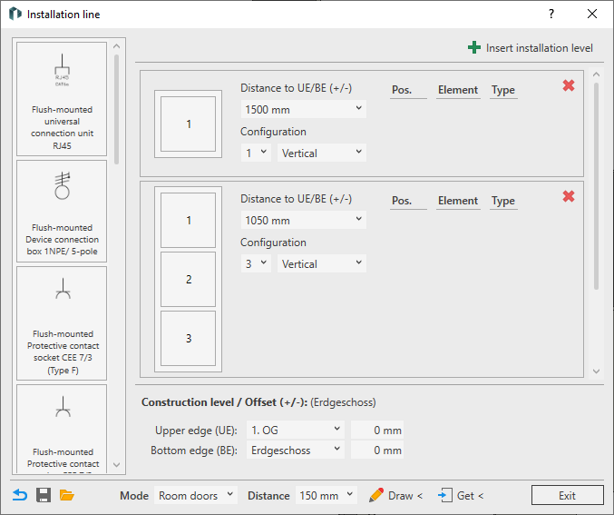Open the Mode Room doors dropdown
614x515 pixels.
click(196, 495)
